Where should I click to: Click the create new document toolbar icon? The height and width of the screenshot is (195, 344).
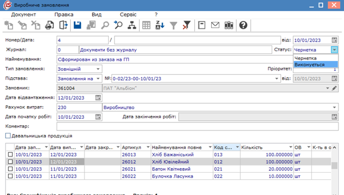coord(9,25)
